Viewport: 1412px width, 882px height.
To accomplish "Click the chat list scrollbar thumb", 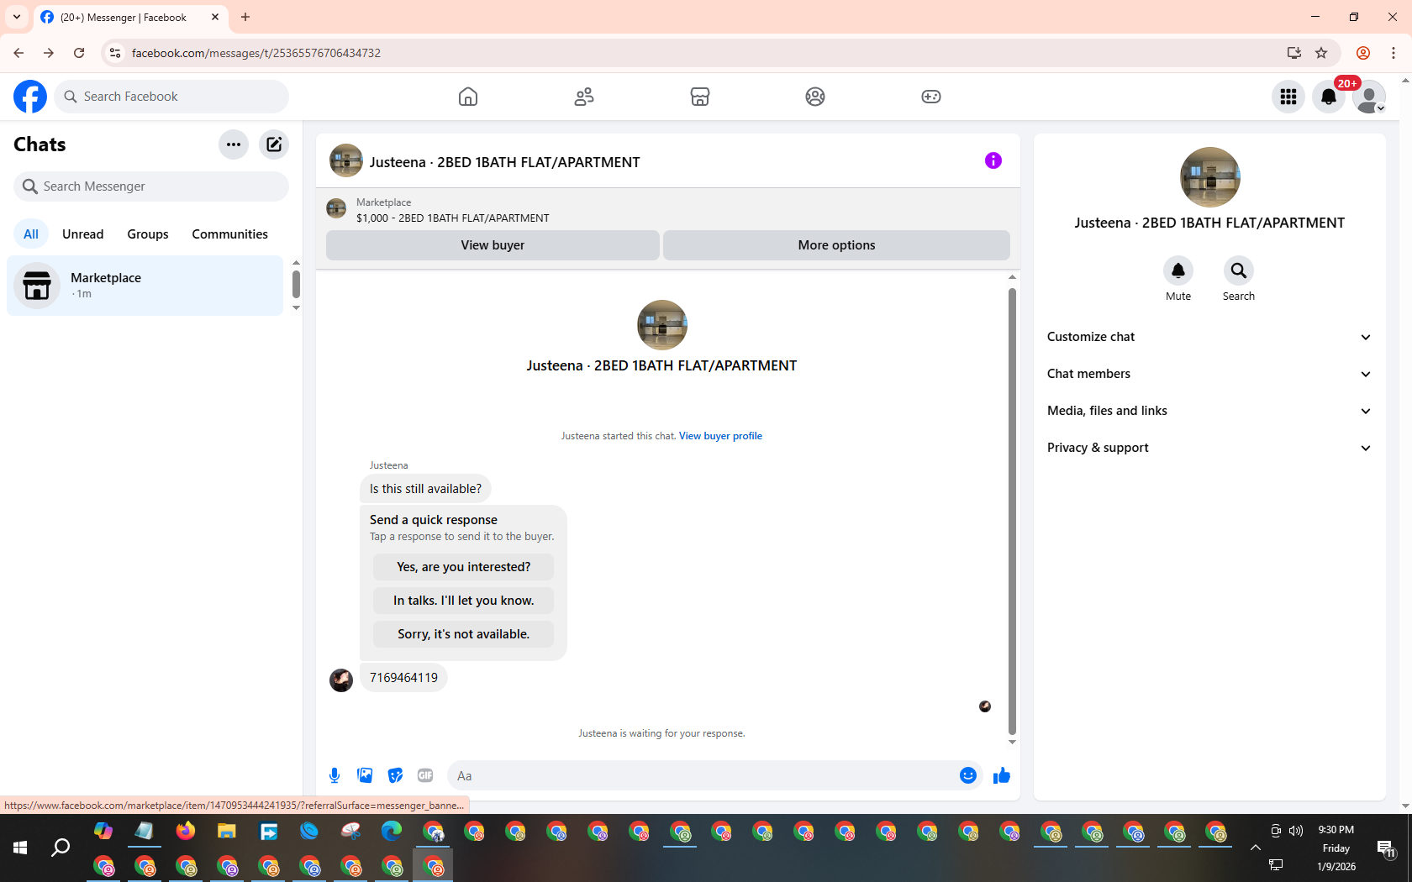I will click(296, 284).
